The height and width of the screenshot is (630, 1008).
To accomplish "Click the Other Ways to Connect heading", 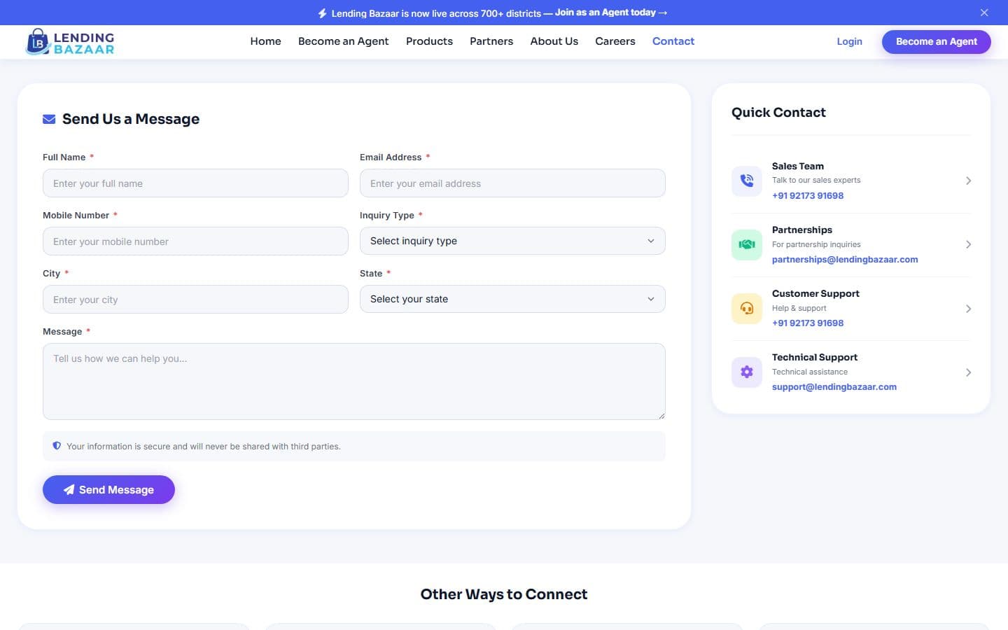I will (x=504, y=594).
